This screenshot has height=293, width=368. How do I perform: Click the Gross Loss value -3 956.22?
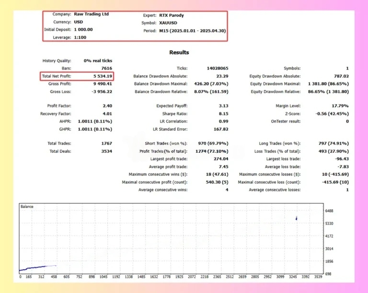(x=101, y=91)
